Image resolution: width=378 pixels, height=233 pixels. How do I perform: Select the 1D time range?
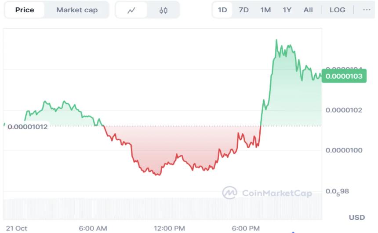(x=222, y=10)
